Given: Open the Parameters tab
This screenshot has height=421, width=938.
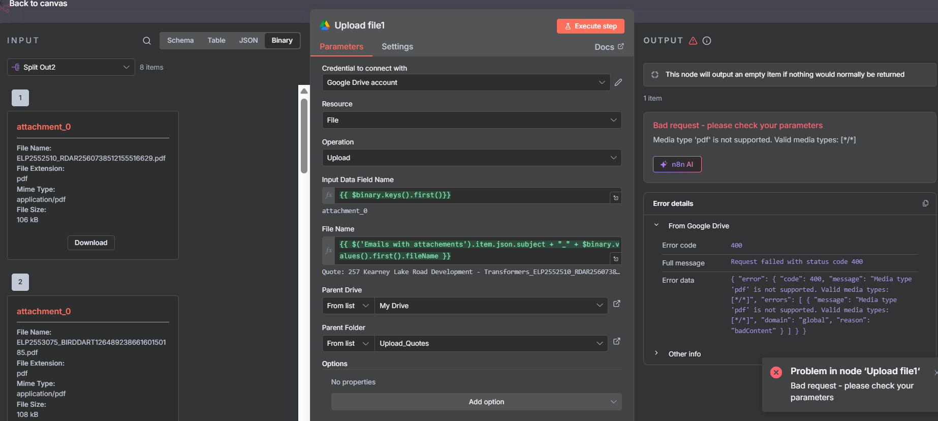Looking at the screenshot, I should [341, 47].
